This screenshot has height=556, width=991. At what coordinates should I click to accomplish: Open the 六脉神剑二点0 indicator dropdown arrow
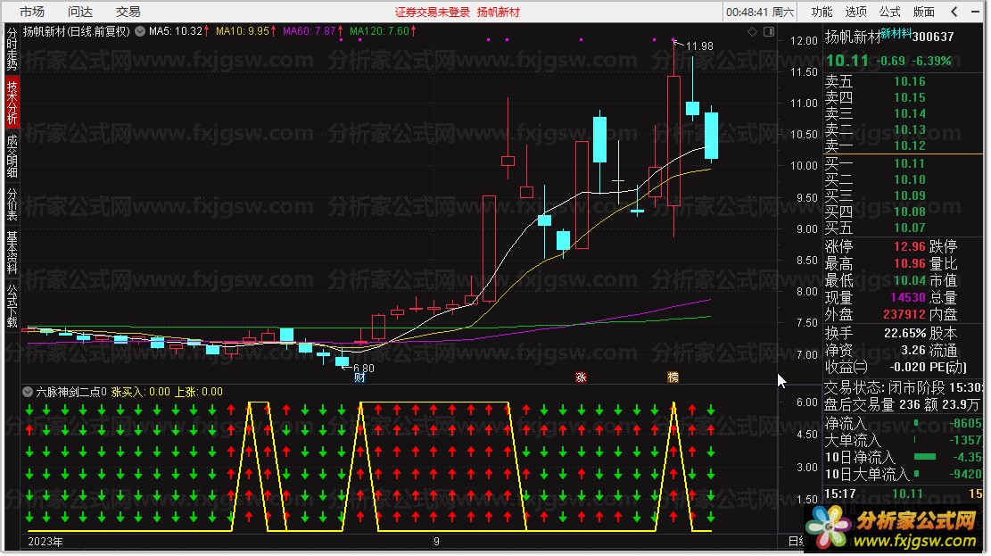coord(28,393)
